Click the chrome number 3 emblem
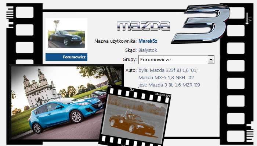The image size is (257, 146). tap(201, 24)
